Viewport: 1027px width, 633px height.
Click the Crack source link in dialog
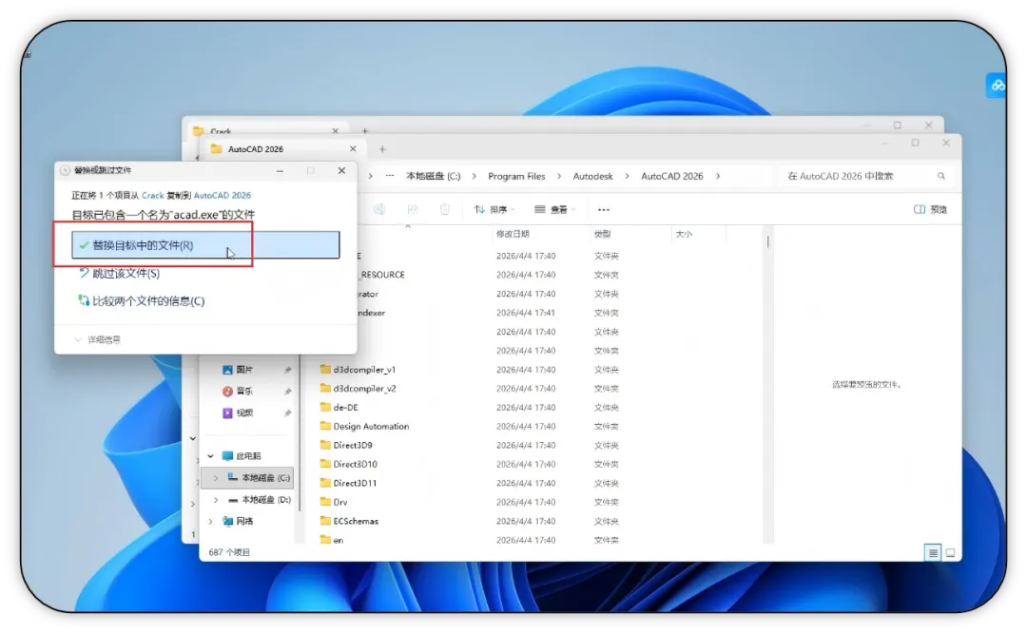click(x=152, y=195)
